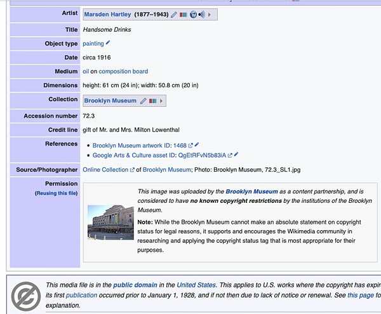Viewport: 381px width, 314px height.
Task: Open Wikidata barcode icon in Collection row
Action: pos(152,101)
